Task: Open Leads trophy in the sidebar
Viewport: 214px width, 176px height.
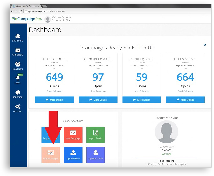Action: (x=18, y=80)
